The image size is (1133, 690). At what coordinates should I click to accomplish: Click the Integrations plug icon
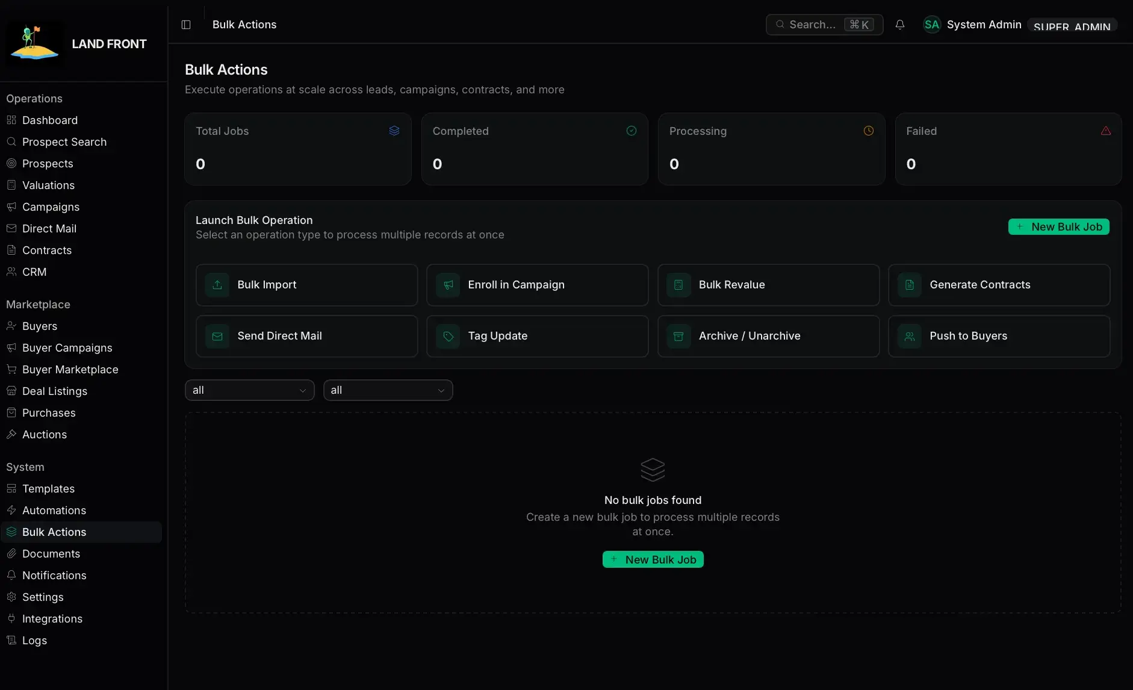[11, 618]
